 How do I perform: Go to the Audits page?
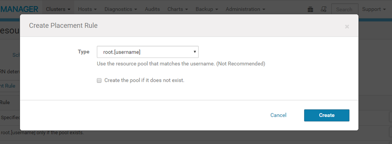click(x=152, y=9)
